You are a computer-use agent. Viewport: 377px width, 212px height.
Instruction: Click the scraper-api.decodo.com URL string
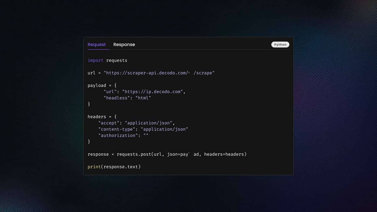point(159,73)
